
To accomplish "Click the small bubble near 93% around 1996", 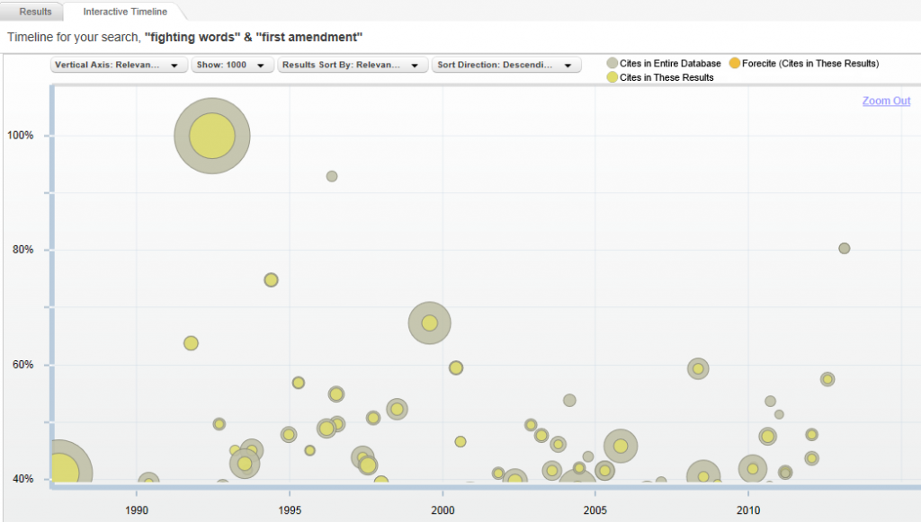I will click(332, 176).
